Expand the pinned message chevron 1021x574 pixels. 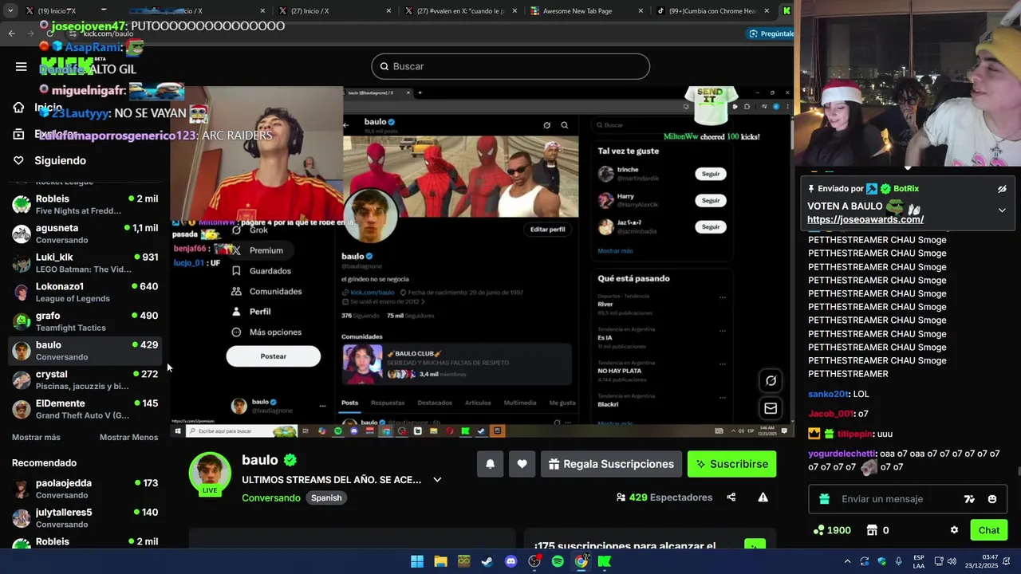click(x=1002, y=210)
